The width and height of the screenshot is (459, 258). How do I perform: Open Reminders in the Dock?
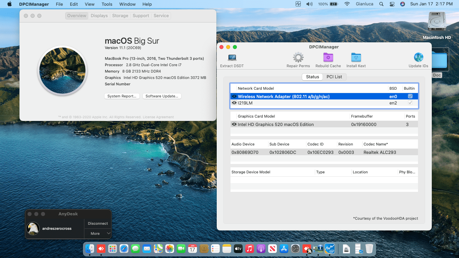tap(215, 249)
